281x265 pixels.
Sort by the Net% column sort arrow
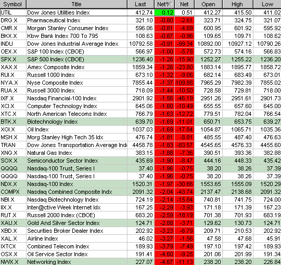[x=171, y=4]
